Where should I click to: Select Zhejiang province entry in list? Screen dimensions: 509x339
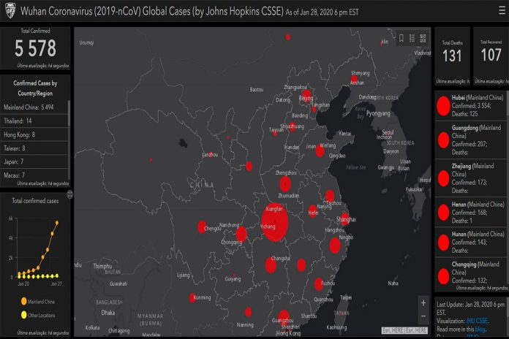(x=470, y=178)
